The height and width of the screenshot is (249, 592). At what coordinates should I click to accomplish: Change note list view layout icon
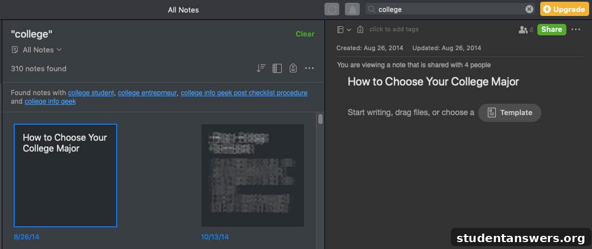277,68
